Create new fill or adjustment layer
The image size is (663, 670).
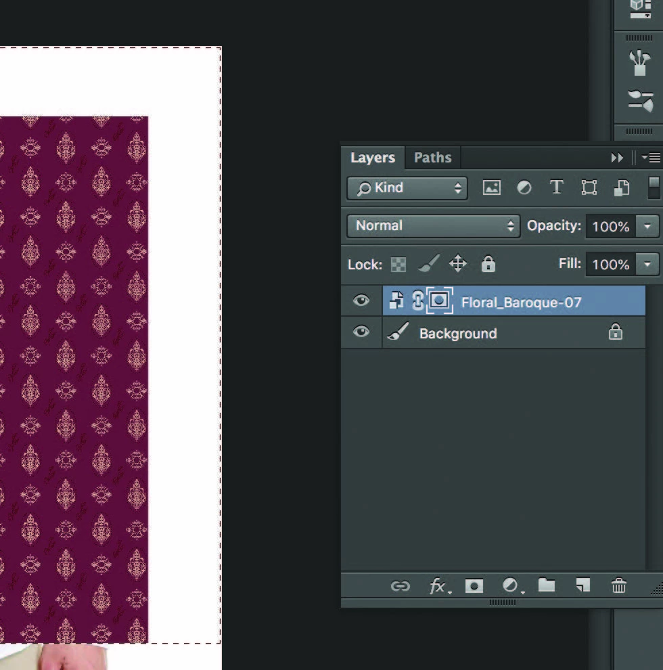511,585
